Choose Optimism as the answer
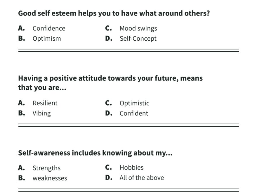Image resolution: width=257 pixels, height=193 pixels. (47, 39)
